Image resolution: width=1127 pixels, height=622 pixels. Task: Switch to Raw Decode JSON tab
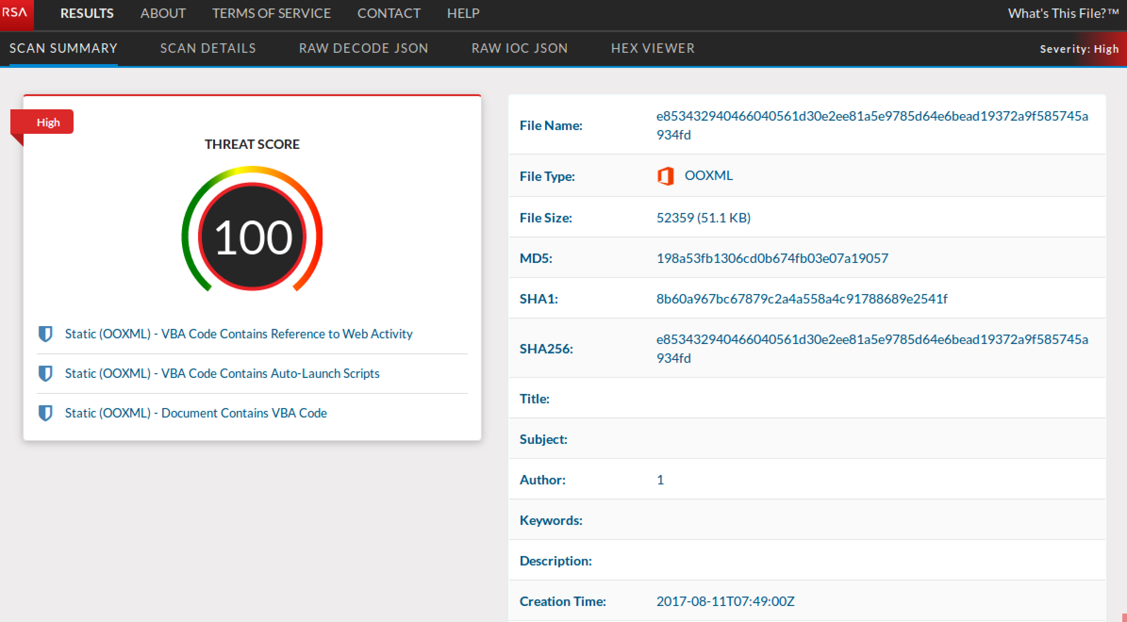point(364,48)
